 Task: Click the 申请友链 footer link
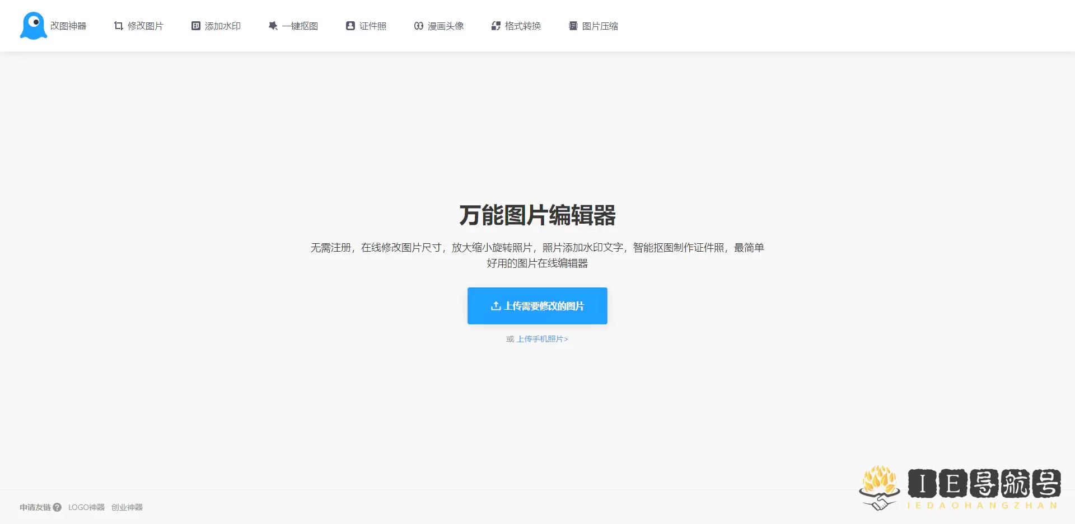pyautogui.click(x=35, y=507)
